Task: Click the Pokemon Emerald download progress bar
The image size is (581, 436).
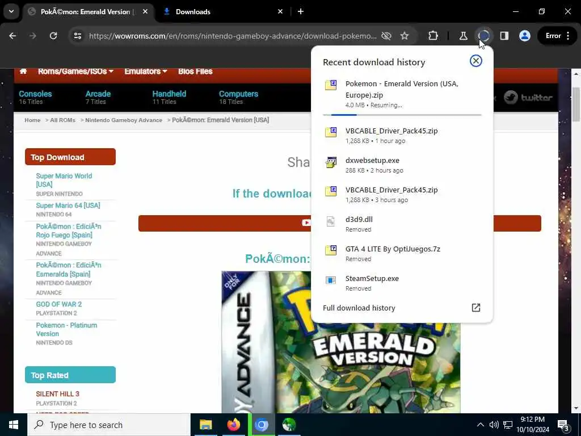Action: (x=402, y=115)
